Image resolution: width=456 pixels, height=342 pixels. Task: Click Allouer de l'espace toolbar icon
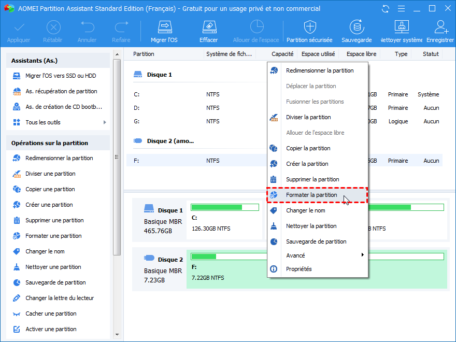[x=256, y=27]
